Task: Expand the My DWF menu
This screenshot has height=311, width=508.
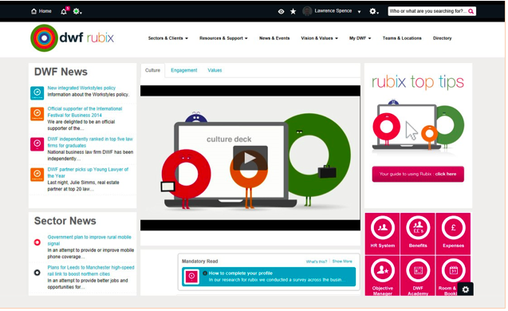Action: 360,38
